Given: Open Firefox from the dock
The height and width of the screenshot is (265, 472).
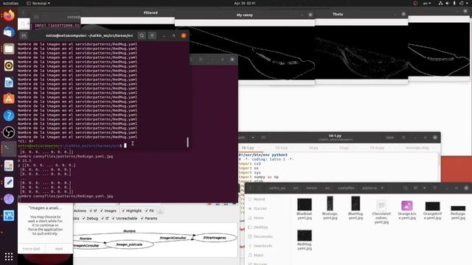Looking at the screenshot, I should coord(9,15).
